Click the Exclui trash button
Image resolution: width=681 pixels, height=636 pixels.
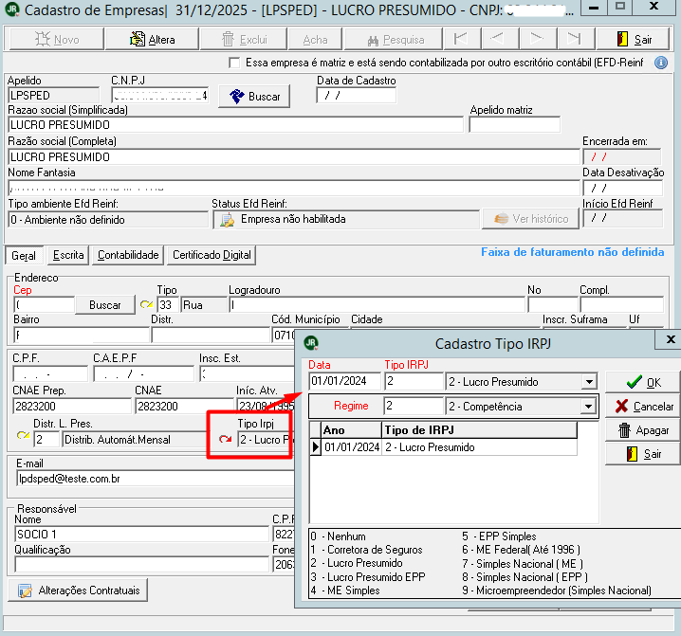point(244,40)
